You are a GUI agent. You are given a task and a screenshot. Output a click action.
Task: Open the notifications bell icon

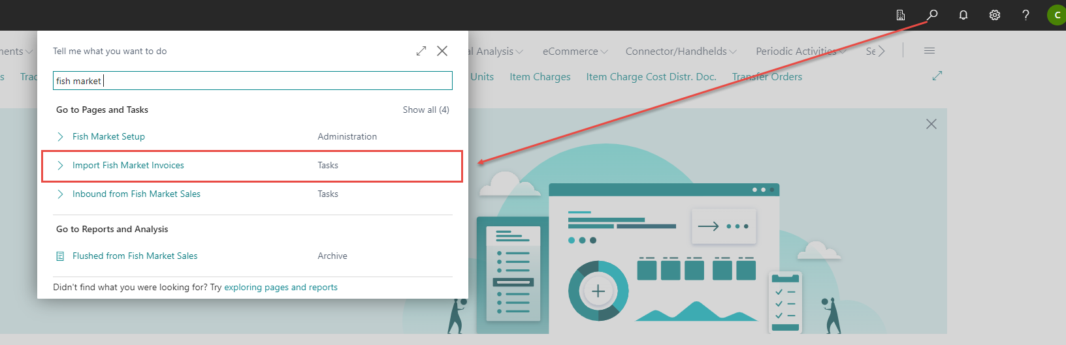(x=963, y=14)
